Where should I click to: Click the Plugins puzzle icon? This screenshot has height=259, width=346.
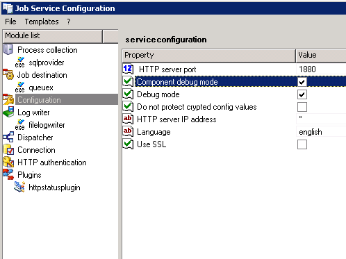click(8, 174)
